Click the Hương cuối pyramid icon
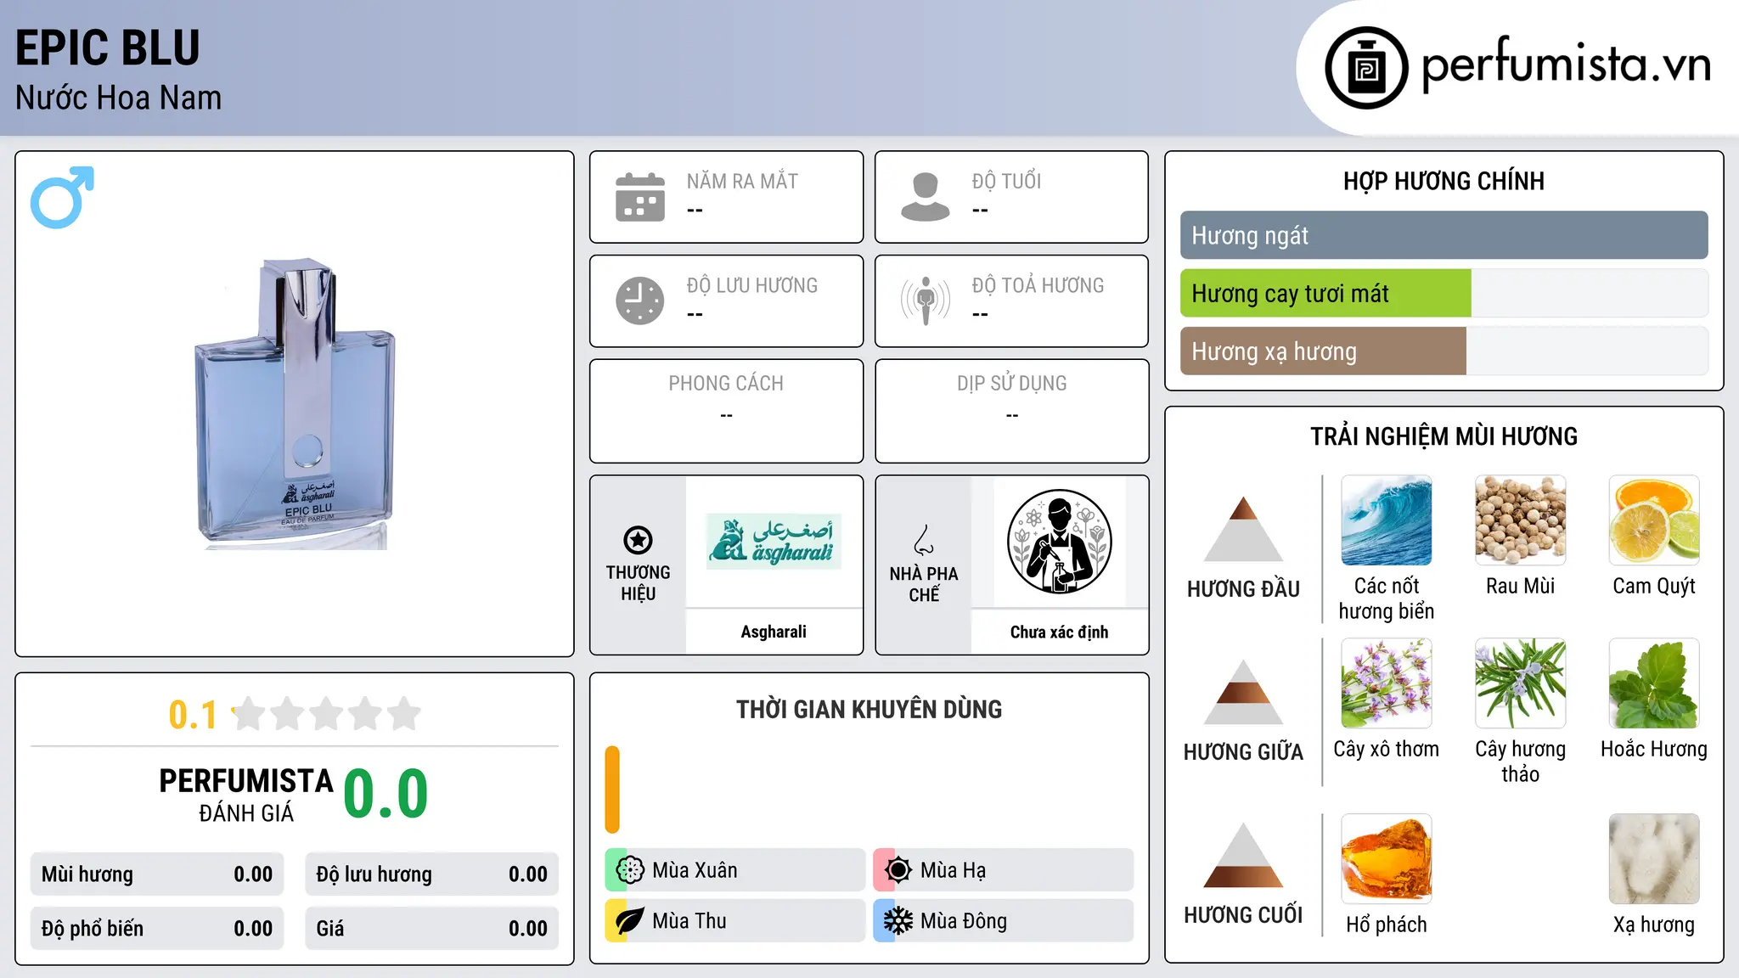Screen dimensions: 1739x978 (x=1243, y=855)
